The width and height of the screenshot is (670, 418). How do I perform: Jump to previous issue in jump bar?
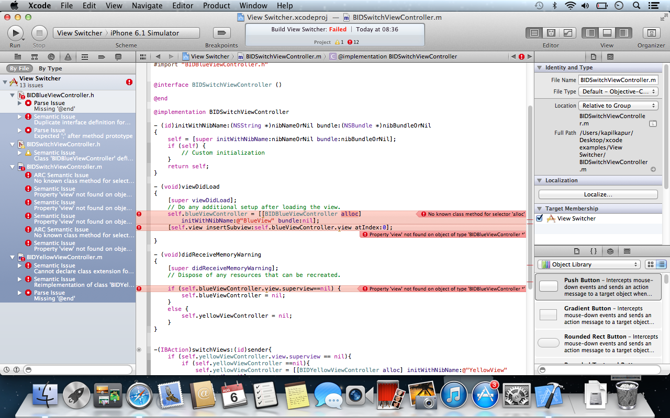pos(513,56)
